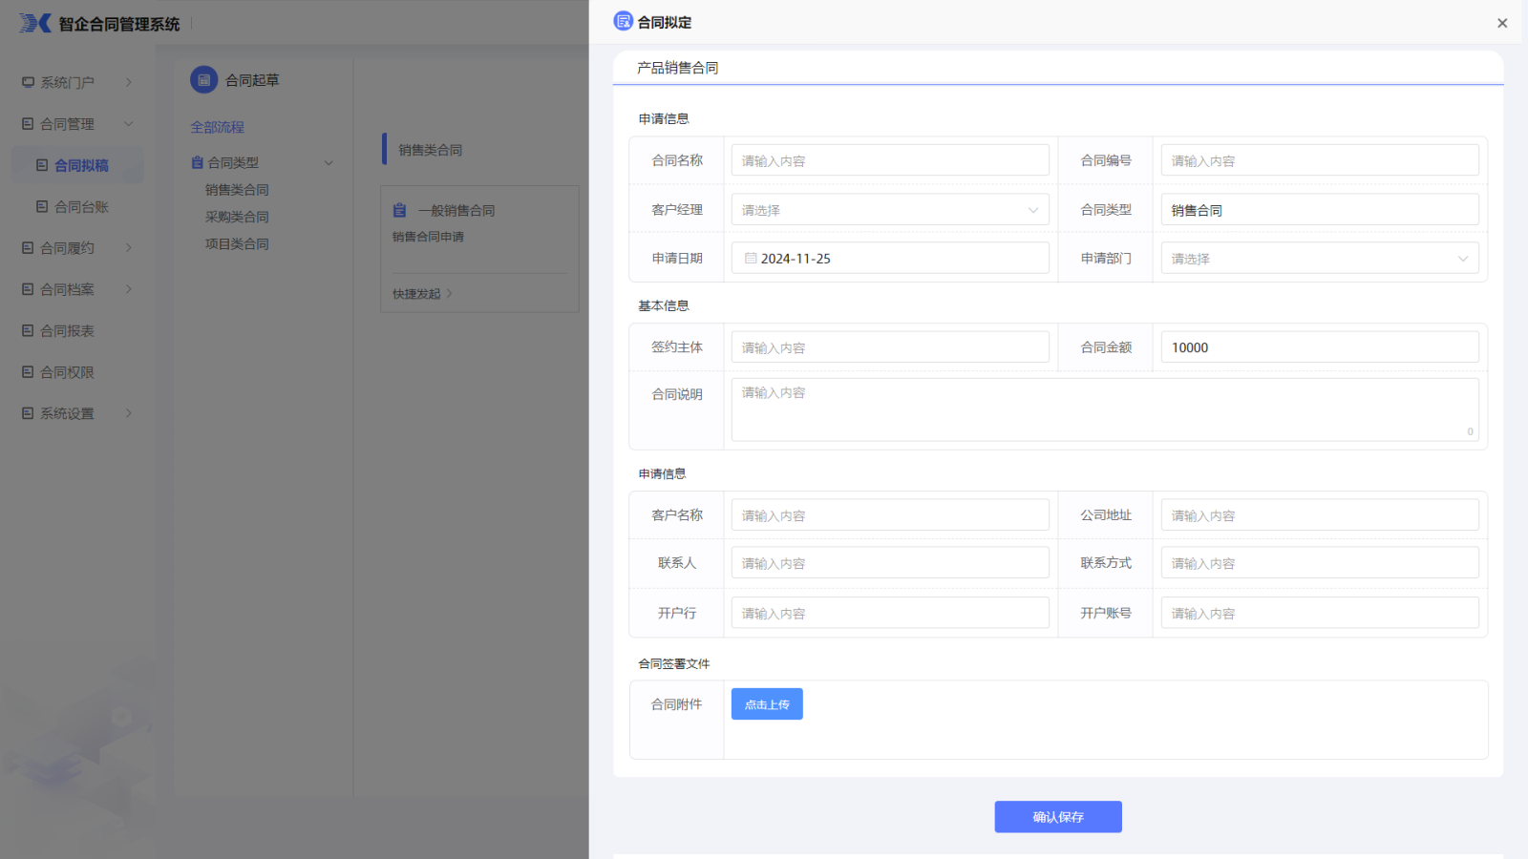Click the 确认保存 button
1528x859 pixels.
[1057, 817]
